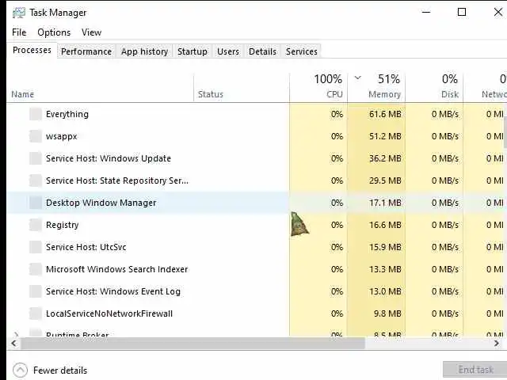Click the Service Host: Windows Update icon

pos(36,158)
